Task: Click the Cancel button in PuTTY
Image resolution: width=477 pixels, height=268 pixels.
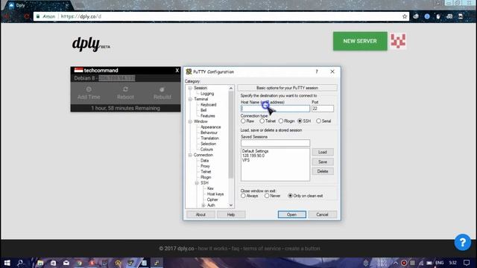Action: pyautogui.click(x=322, y=214)
